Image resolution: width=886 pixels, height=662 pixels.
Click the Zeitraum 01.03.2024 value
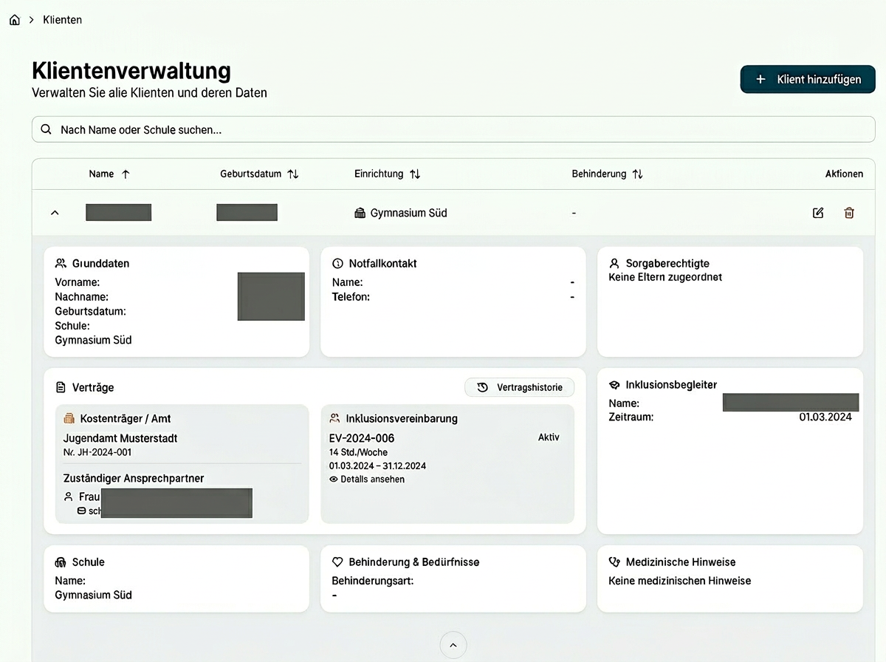pos(825,417)
